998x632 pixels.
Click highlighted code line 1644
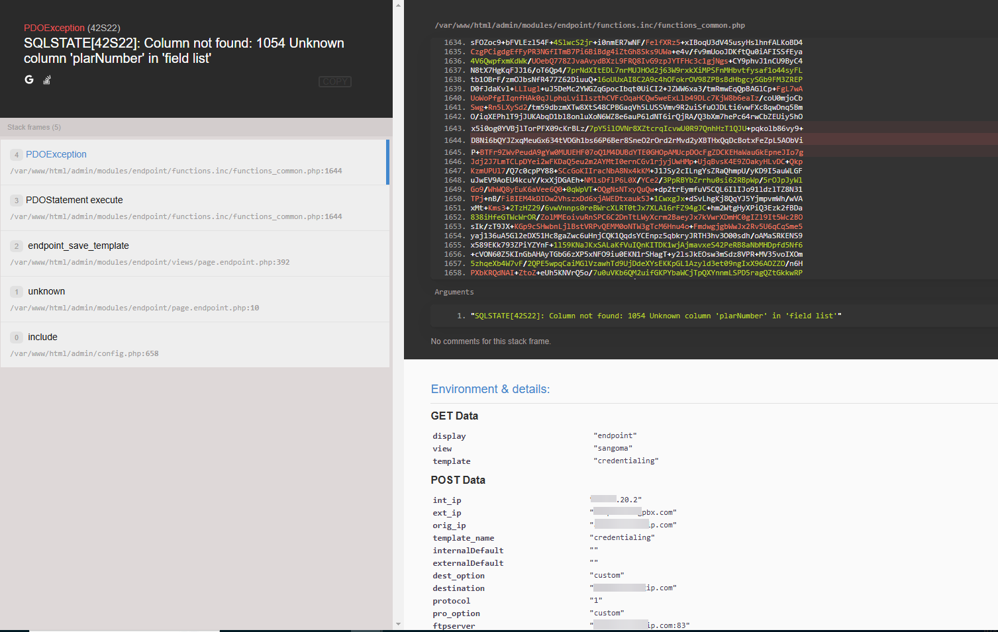(x=636, y=140)
